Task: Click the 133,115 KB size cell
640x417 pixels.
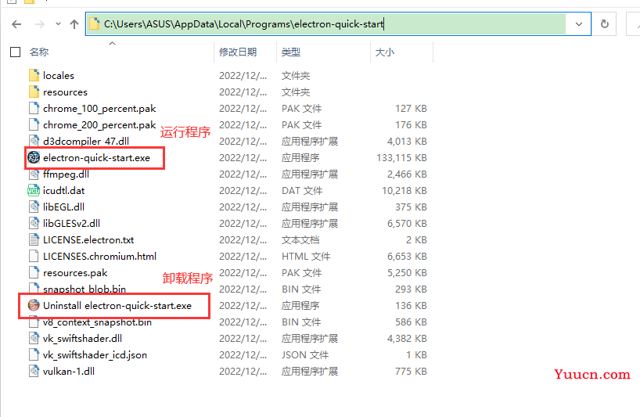Action: [x=401, y=157]
